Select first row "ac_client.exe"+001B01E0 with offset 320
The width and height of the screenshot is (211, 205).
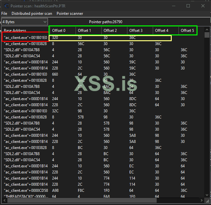(x=103, y=38)
